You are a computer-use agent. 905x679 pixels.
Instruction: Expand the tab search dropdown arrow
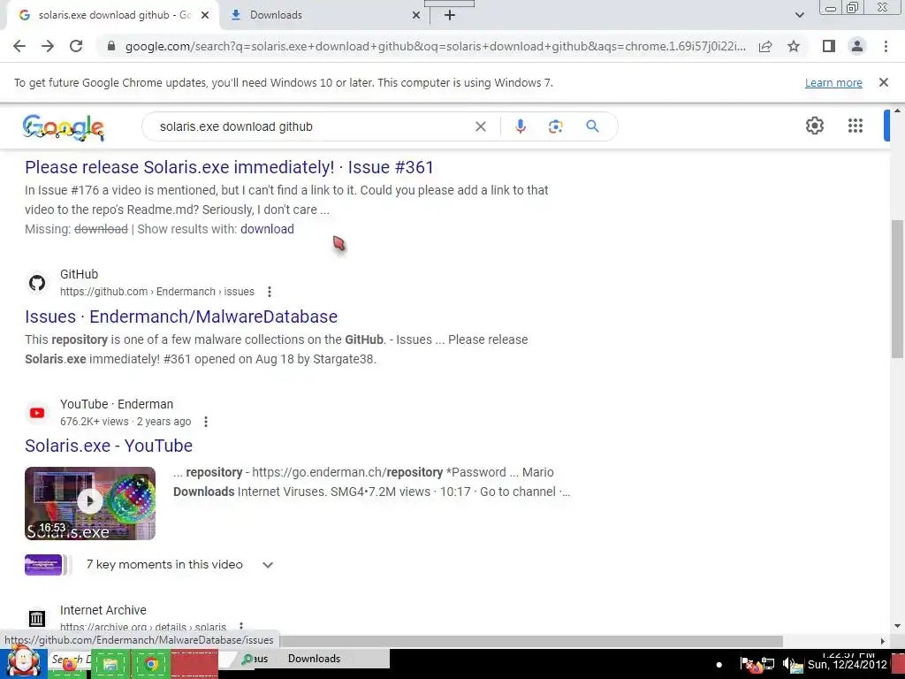click(x=799, y=15)
